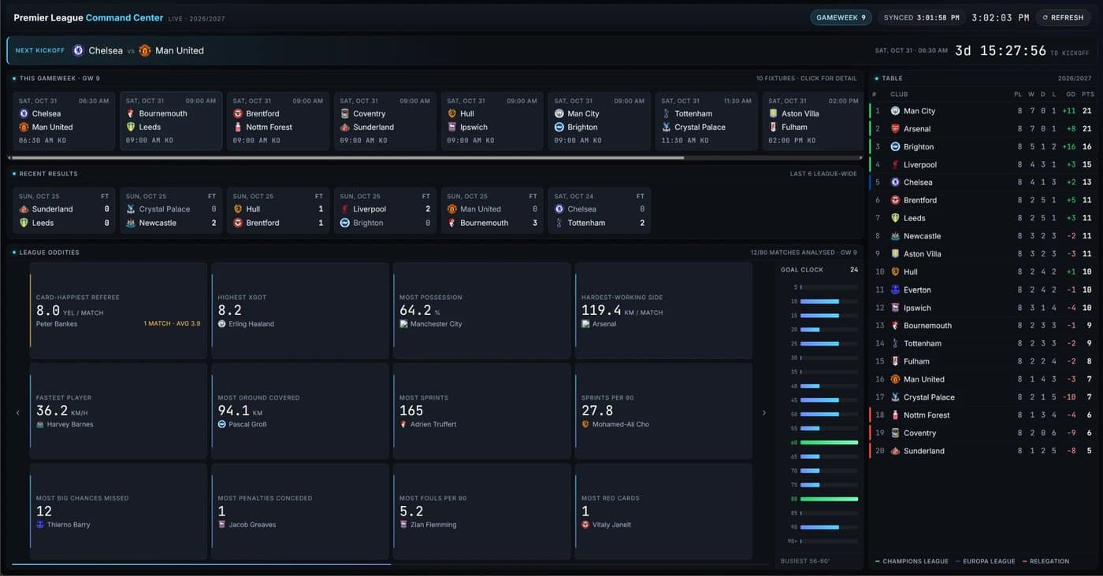Click the Champions League legend entry
Image resolution: width=1103 pixels, height=576 pixels.
(x=912, y=561)
